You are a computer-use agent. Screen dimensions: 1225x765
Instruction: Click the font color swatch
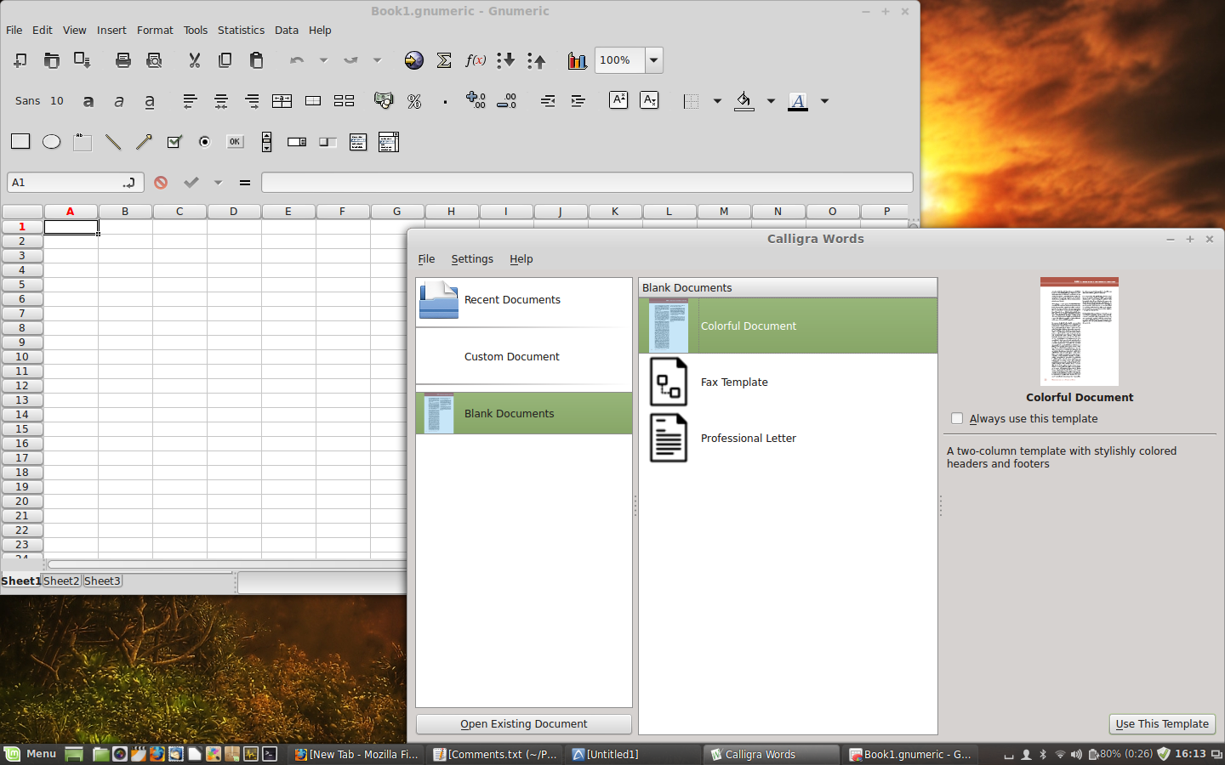point(798,101)
